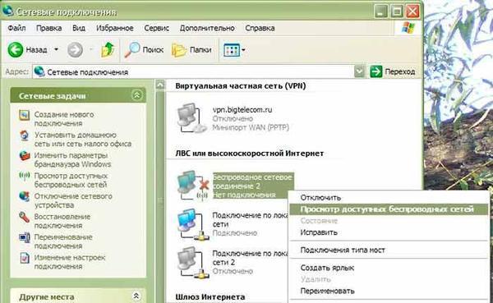Click Переименование подключения link

pyautogui.click(x=63, y=241)
